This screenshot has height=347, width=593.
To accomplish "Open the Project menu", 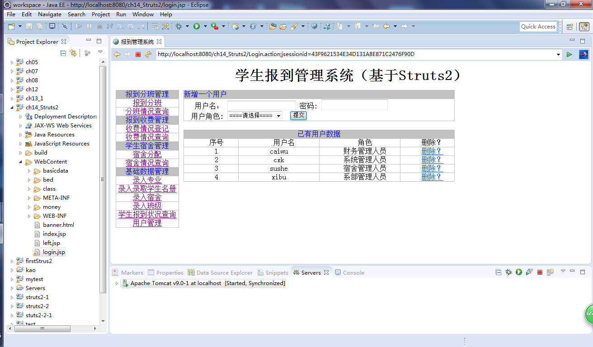I will [x=101, y=14].
